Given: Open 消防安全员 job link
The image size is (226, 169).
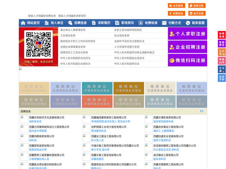Looking at the screenshot, I should click(x=35, y=121).
